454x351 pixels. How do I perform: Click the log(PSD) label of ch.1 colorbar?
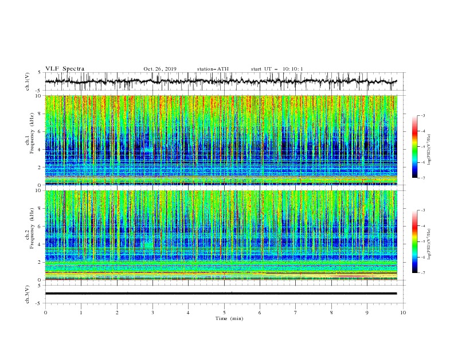[x=429, y=150]
